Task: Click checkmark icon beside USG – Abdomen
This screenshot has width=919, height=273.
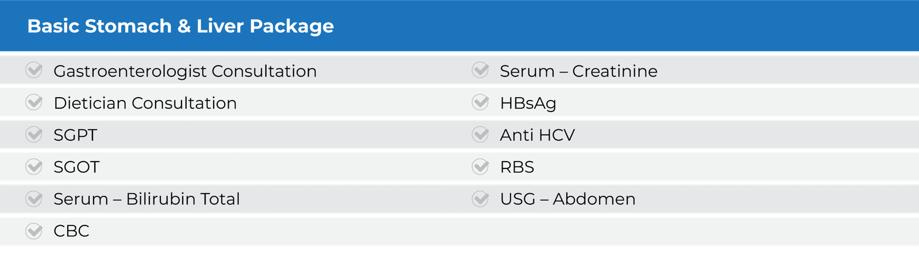Action: tap(480, 199)
